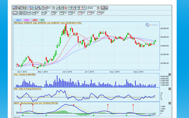Toggle the BOL Bollinger bands button
This screenshot has height=118, width=189.
pos(43,13)
